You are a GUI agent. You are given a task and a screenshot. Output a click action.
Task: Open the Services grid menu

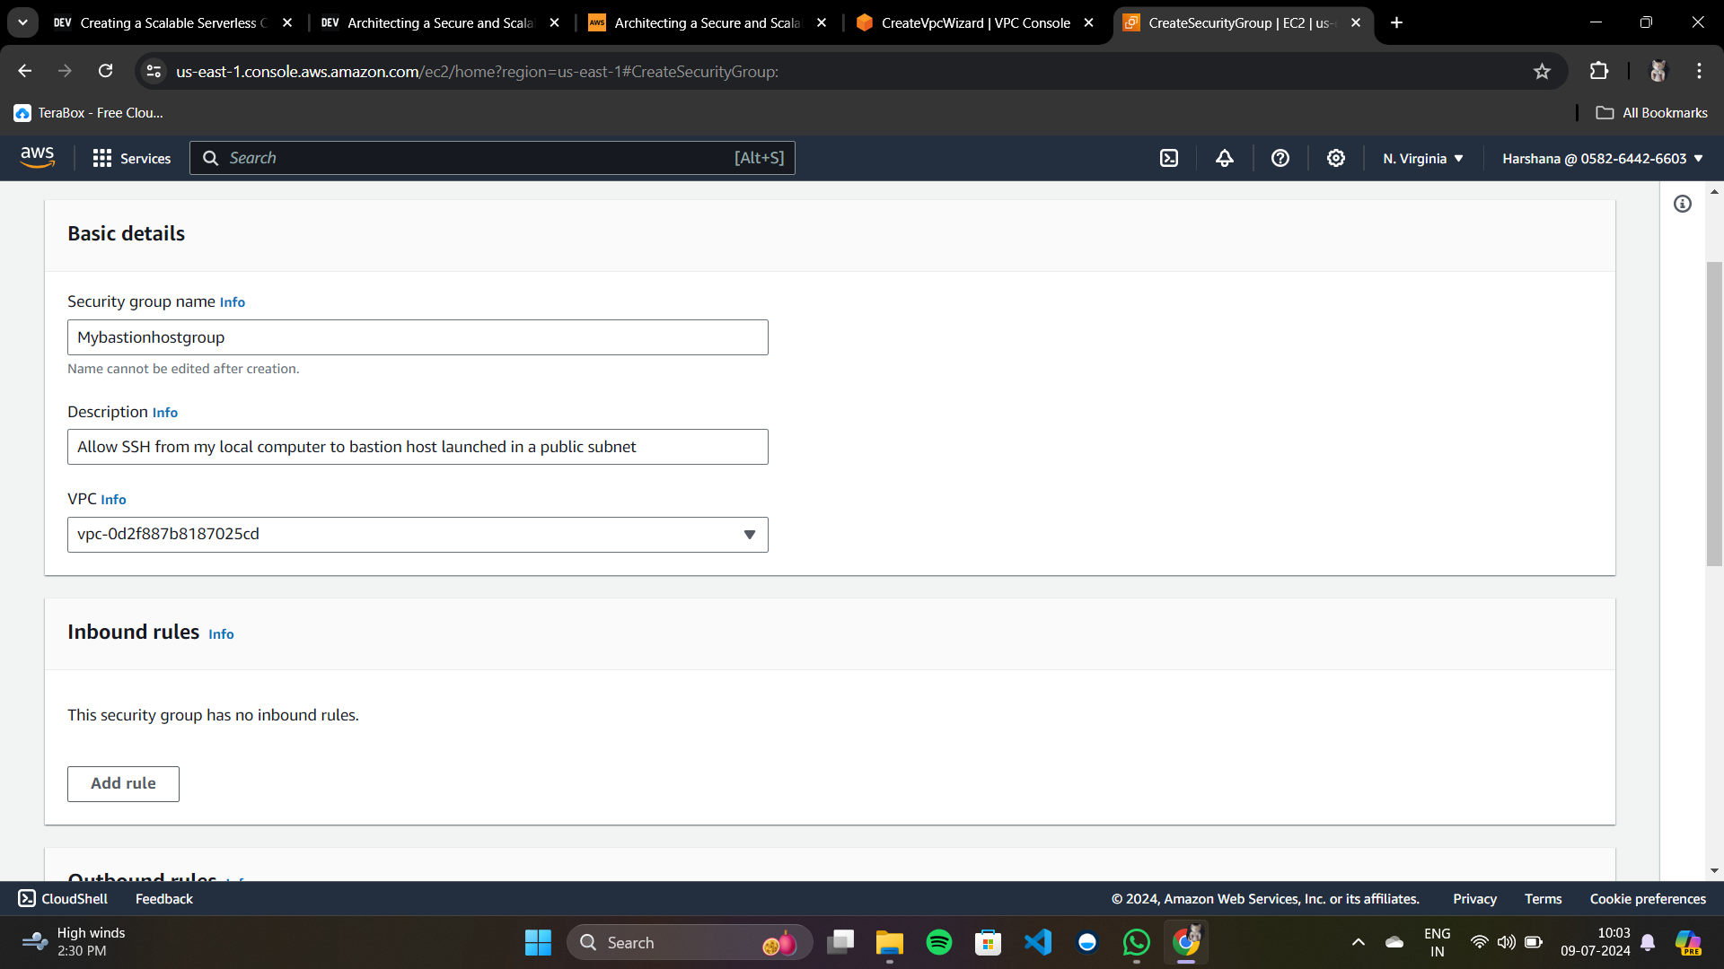pyautogui.click(x=131, y=158)
